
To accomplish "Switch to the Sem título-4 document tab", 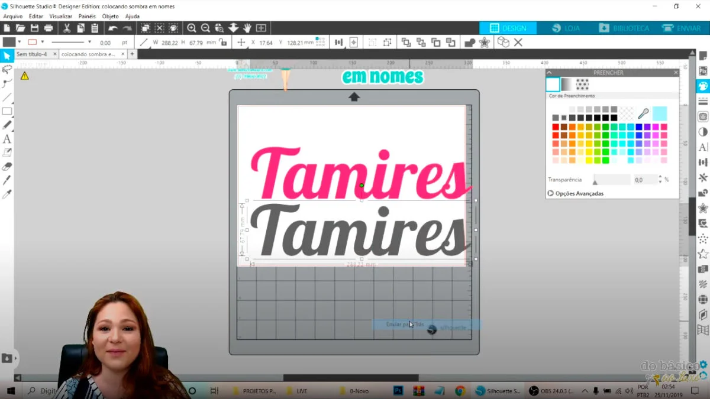I will pyautogui.click(x=31, y=54).
